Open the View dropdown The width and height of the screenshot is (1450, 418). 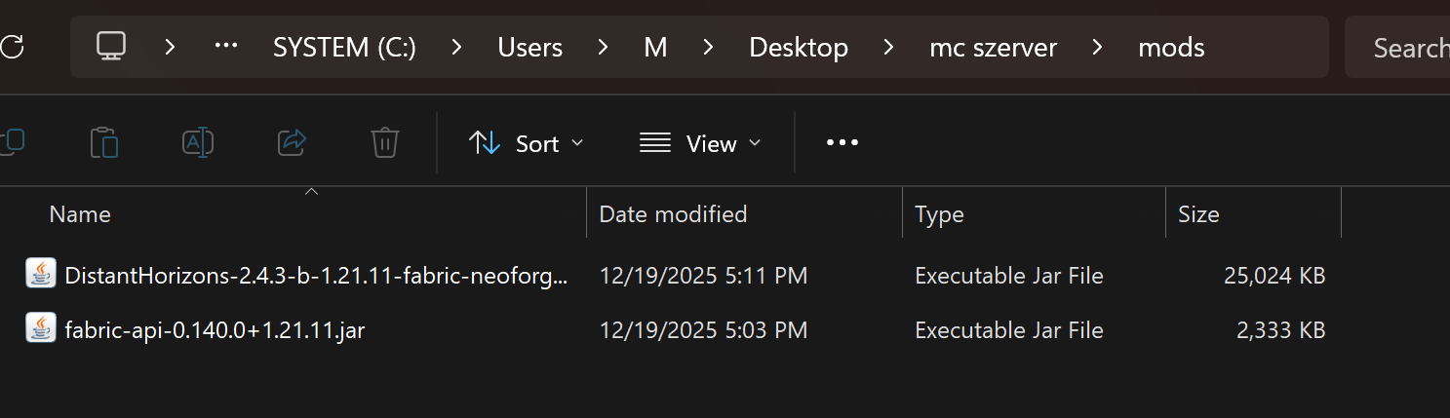(699, 143)
